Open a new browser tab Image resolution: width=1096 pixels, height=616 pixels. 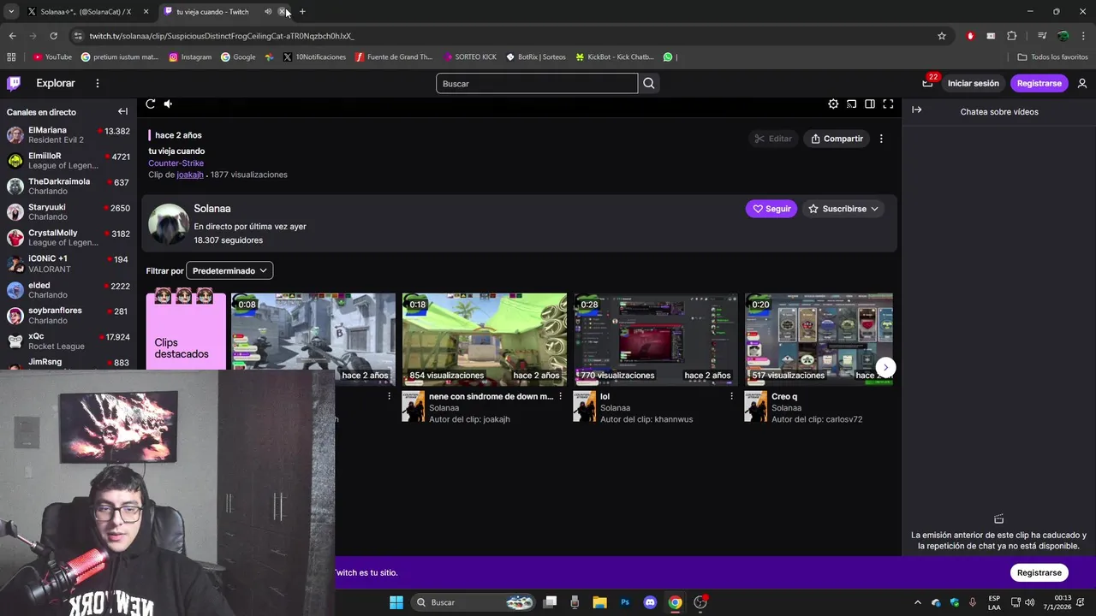302,11
